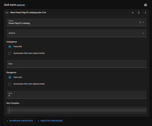Click Baustein hinzufügen button
152x126 pixels.
(x=50, y=121)
